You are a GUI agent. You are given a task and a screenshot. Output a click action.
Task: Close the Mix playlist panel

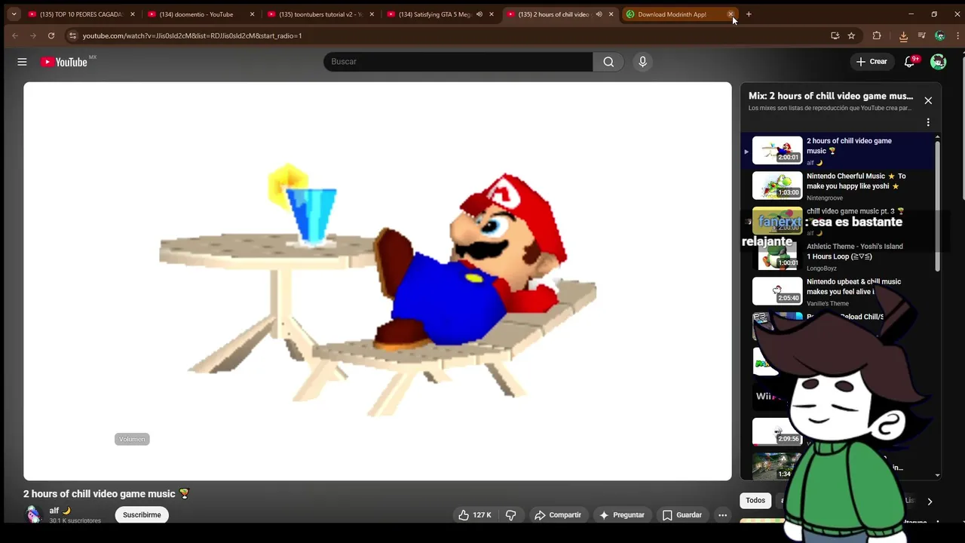click(928, 100)
